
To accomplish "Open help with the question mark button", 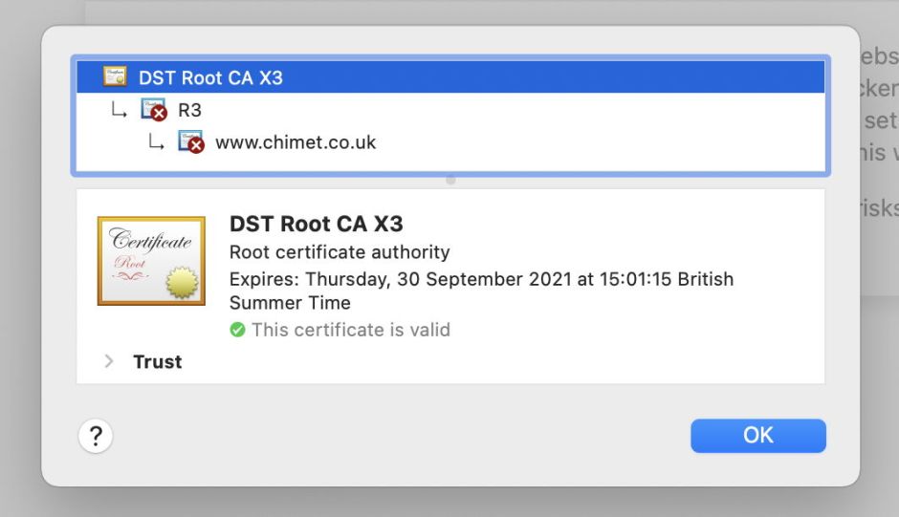I will pos(96,437).
